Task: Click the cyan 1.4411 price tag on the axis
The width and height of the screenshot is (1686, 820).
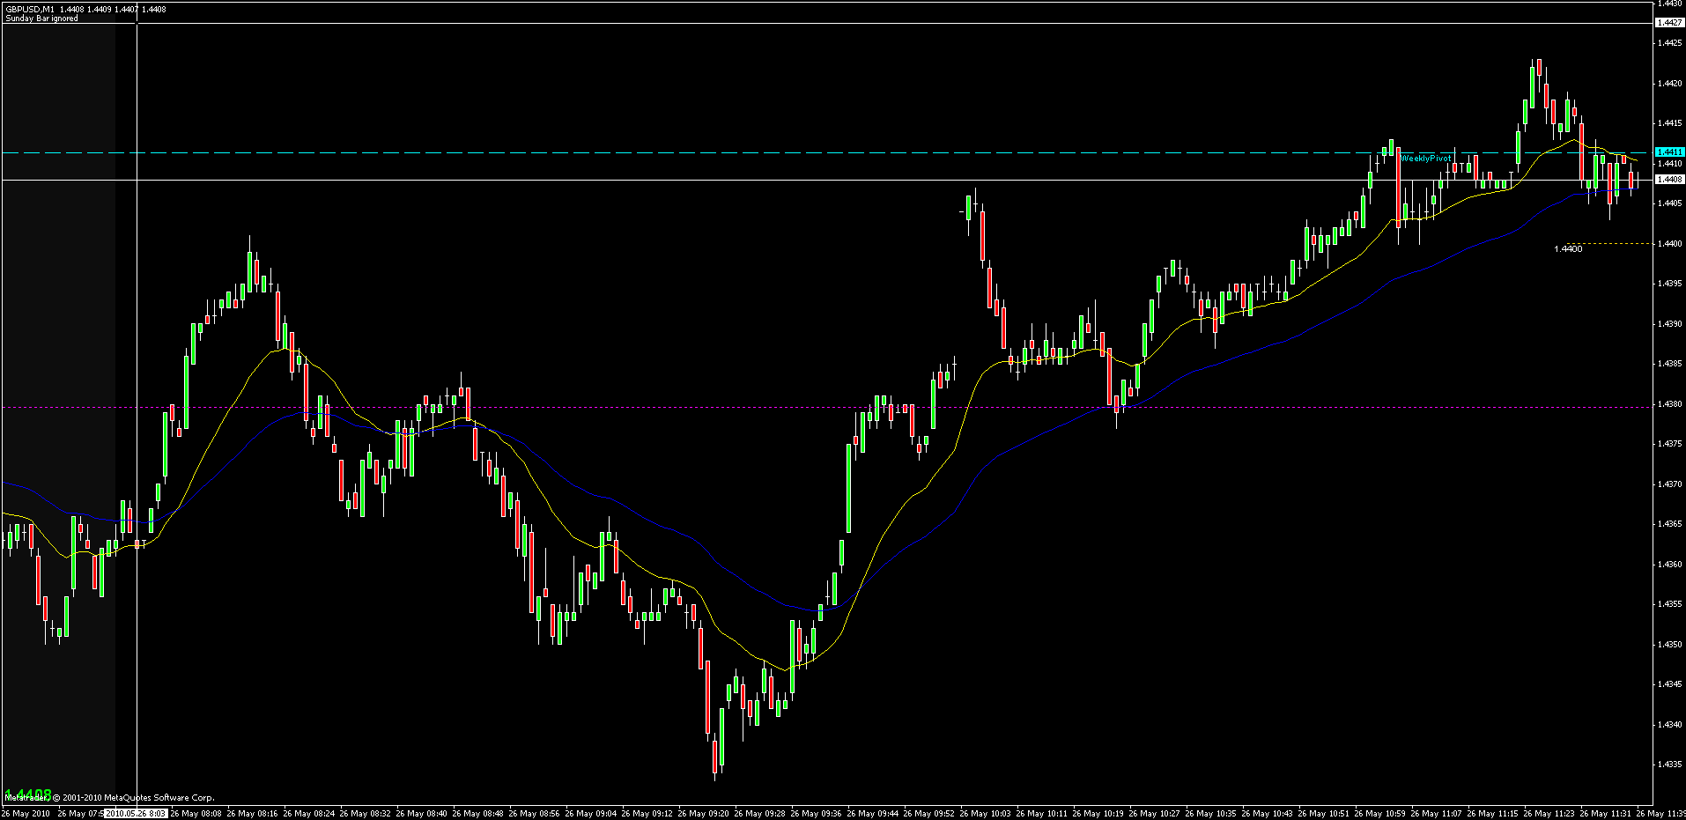Action: click(x=1670, y=152)
